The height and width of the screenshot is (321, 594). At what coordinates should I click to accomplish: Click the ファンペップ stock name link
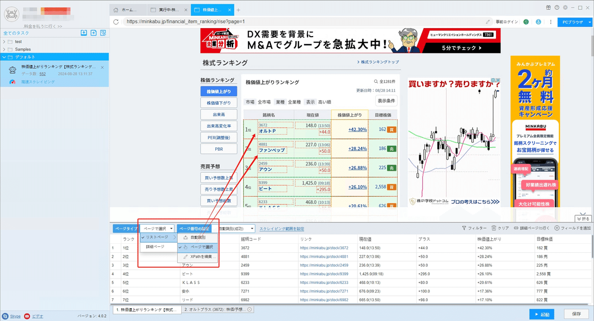click(x=272, y=150)
